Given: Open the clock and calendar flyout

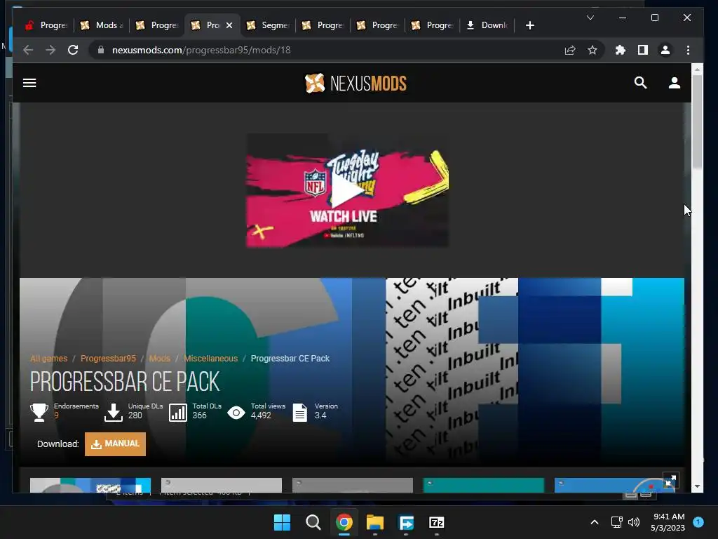Looking at the screenshot, I should point(668,522).
